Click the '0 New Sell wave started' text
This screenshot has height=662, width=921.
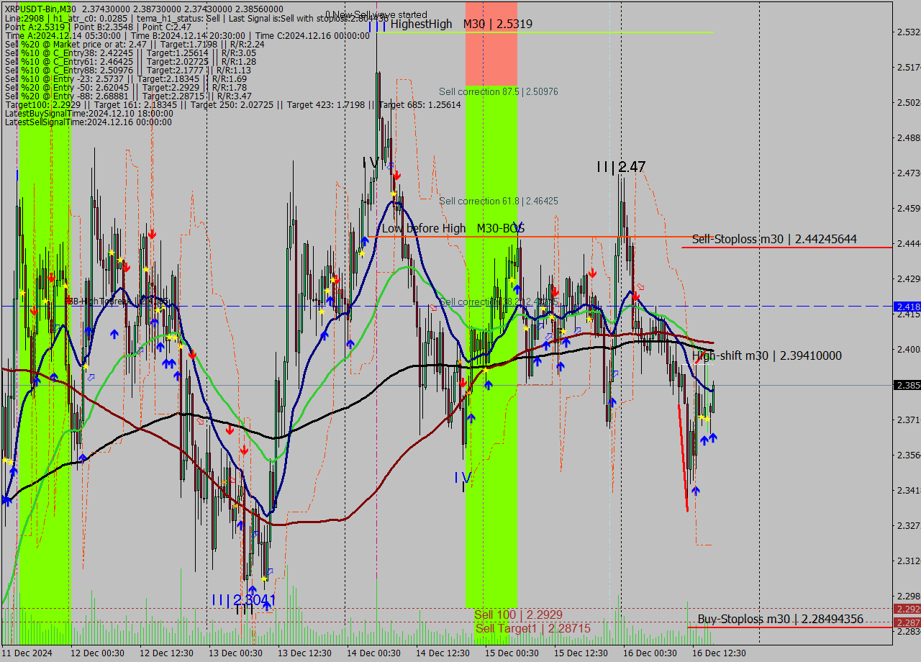click(376, 14)
